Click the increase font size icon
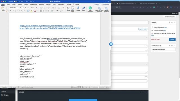The height and width of the screenshot is (101, 180). [x=25, y=8]
